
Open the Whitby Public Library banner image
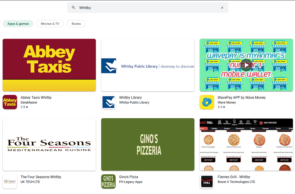(148, 65)
